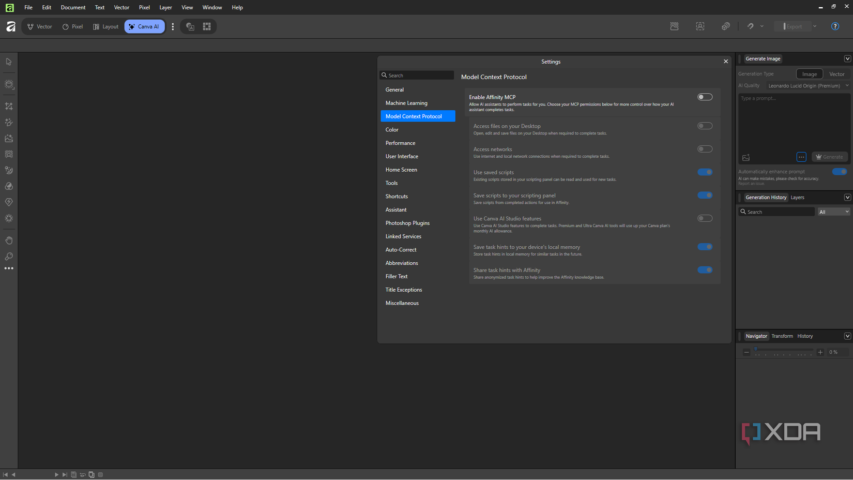
Task: Switch to the Vector studio
Action: (x=40, y=26)
